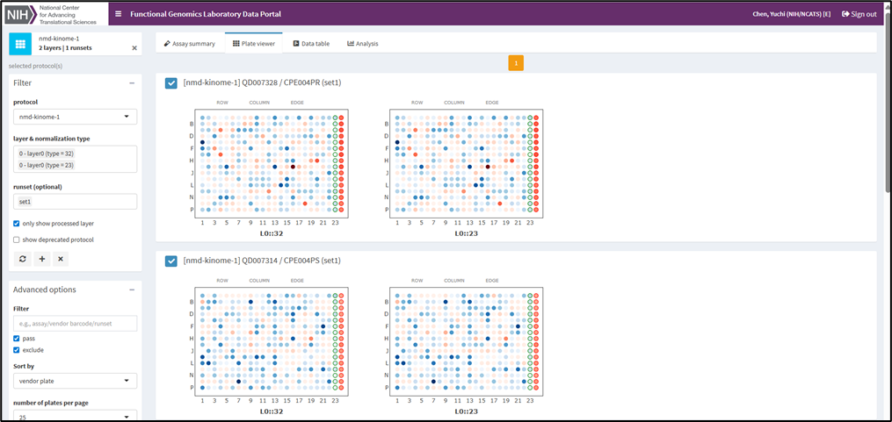The width and height of the screenshot is (892, 422).
Task: Click the assay barcode filter input field
Action: (75, 324)
